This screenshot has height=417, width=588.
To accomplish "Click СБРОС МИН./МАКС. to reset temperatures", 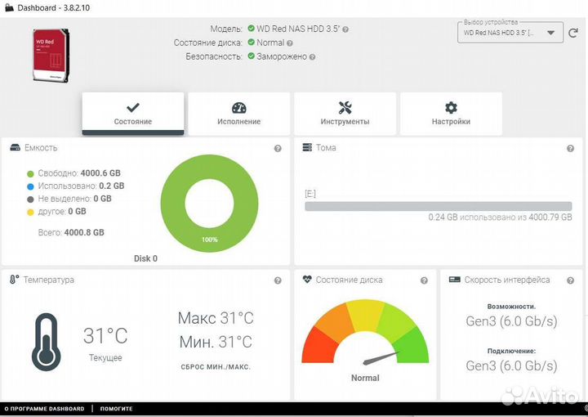I will coord(215,367).
